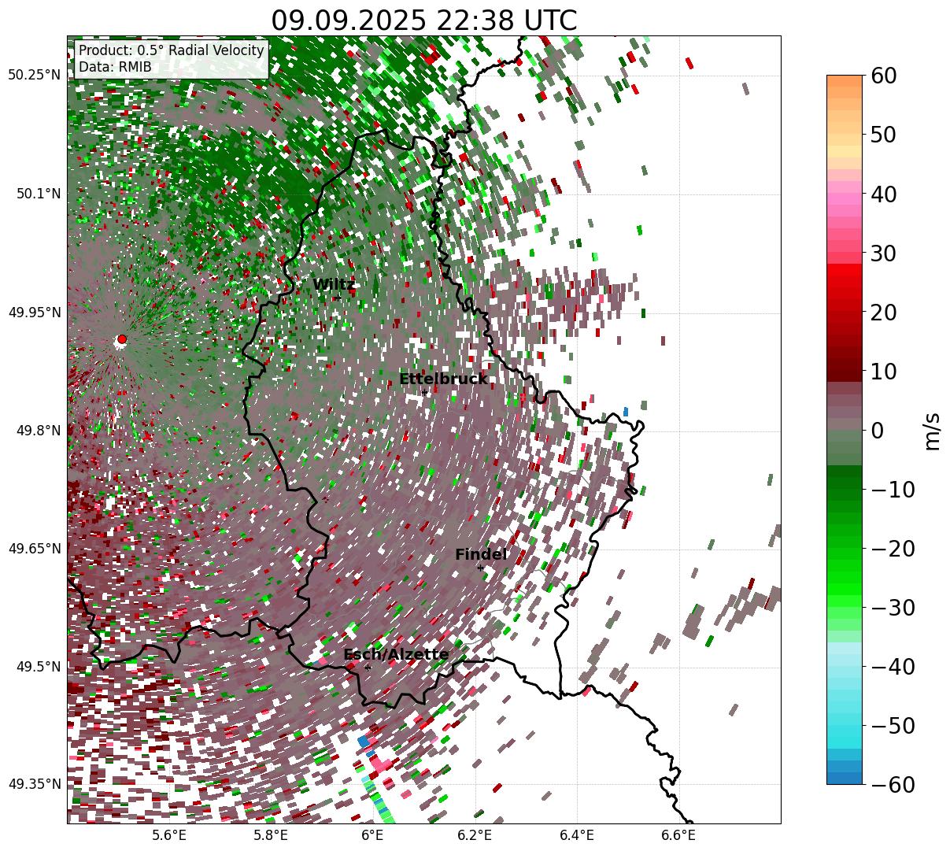Click the colorbar −20 tick label
Screen dimensions: 950x851
(893, 549)
